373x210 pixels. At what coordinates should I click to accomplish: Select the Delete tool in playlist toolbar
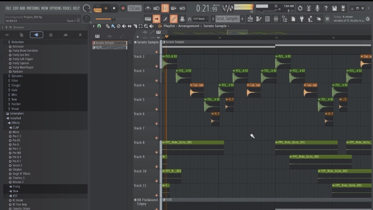point(119,26)
